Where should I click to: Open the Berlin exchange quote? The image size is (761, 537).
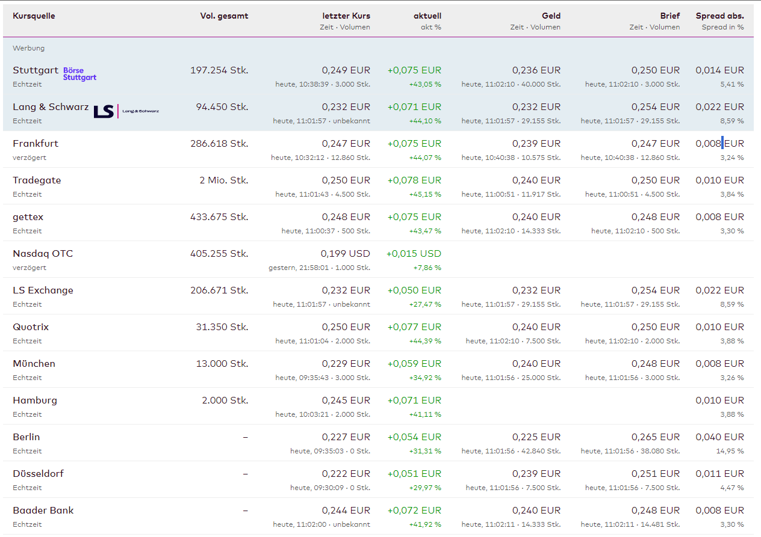coord(26,437)
